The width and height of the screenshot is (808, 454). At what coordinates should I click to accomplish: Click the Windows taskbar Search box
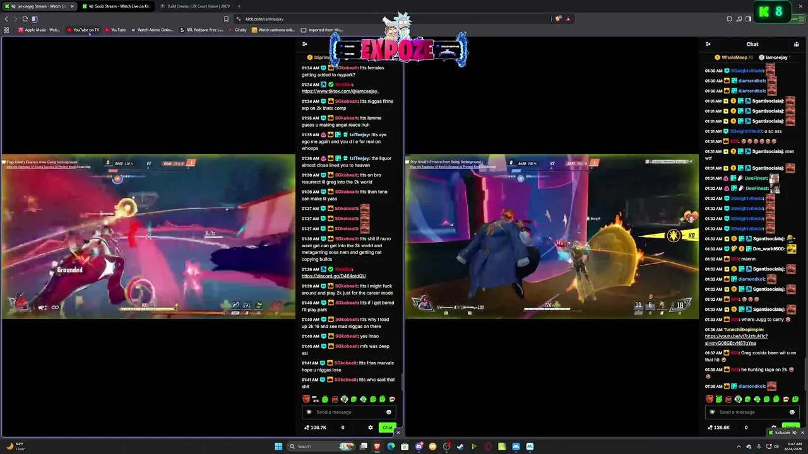coord(321,446)
